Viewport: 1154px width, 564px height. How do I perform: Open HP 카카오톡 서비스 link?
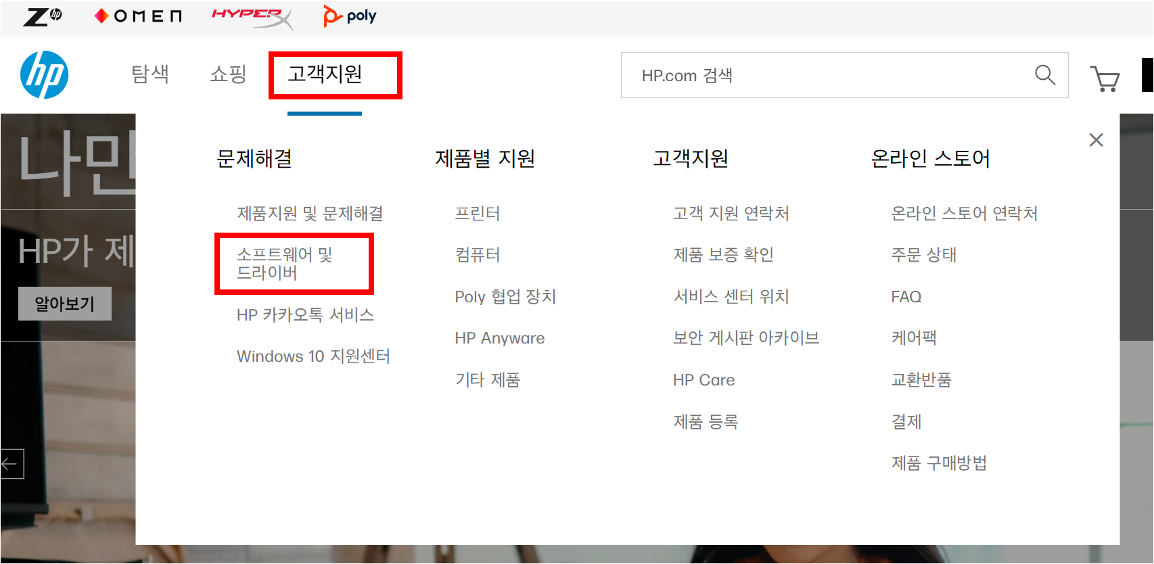(x=305, y=315)
